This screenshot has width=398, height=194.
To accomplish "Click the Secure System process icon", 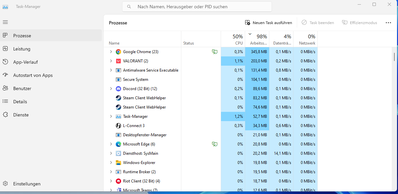I will tap(118, 80).
